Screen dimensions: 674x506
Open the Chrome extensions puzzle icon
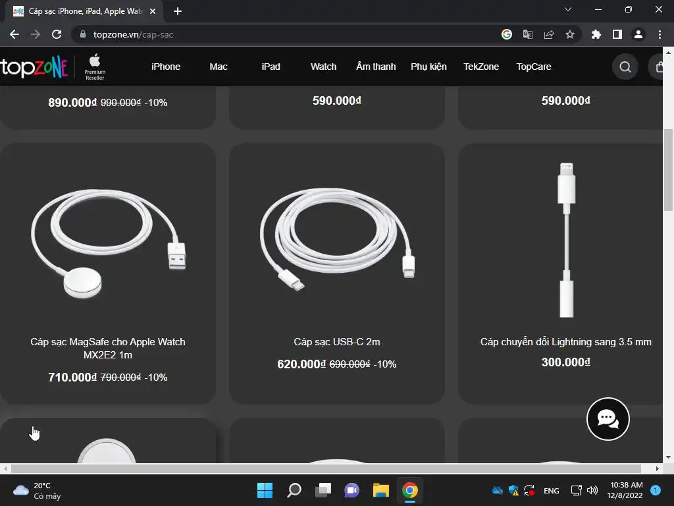coord(596,34)
